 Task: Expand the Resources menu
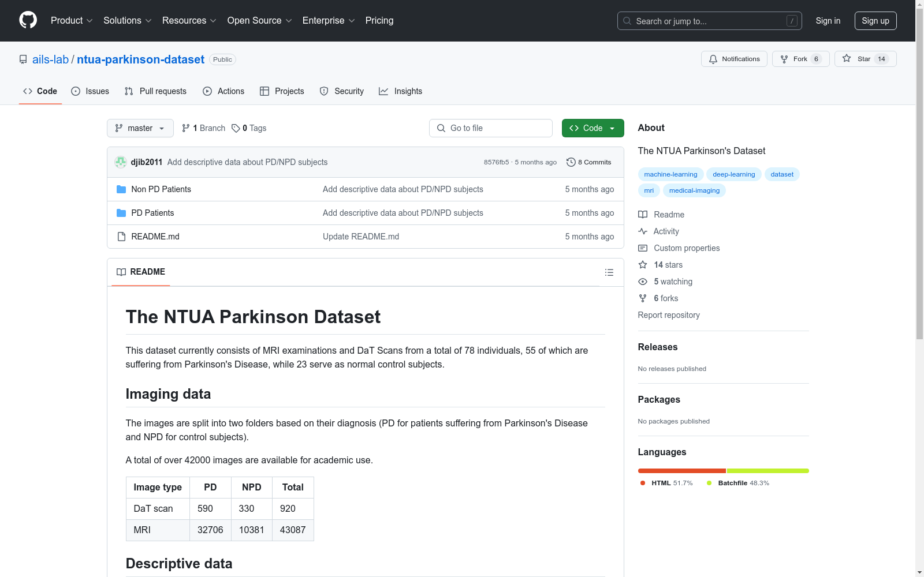click(189, 20)
